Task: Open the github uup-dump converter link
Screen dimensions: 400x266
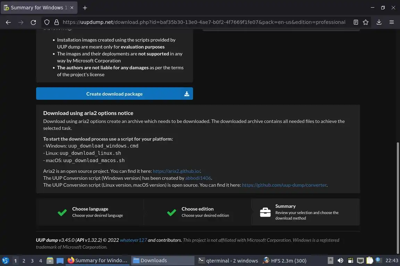Action: 284,185
